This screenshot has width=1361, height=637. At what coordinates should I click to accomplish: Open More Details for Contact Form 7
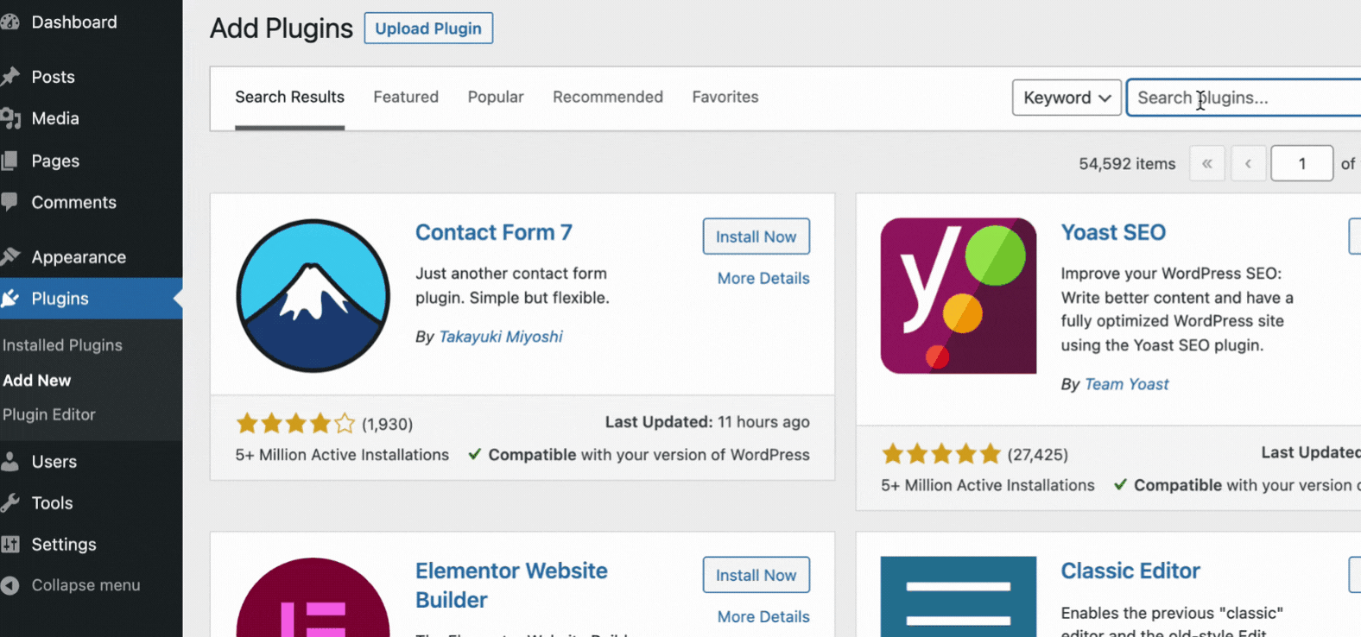(x=763, y=278)
